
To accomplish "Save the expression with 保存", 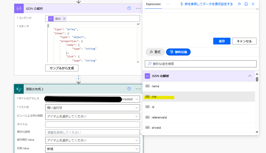I will tap(222, 41).
